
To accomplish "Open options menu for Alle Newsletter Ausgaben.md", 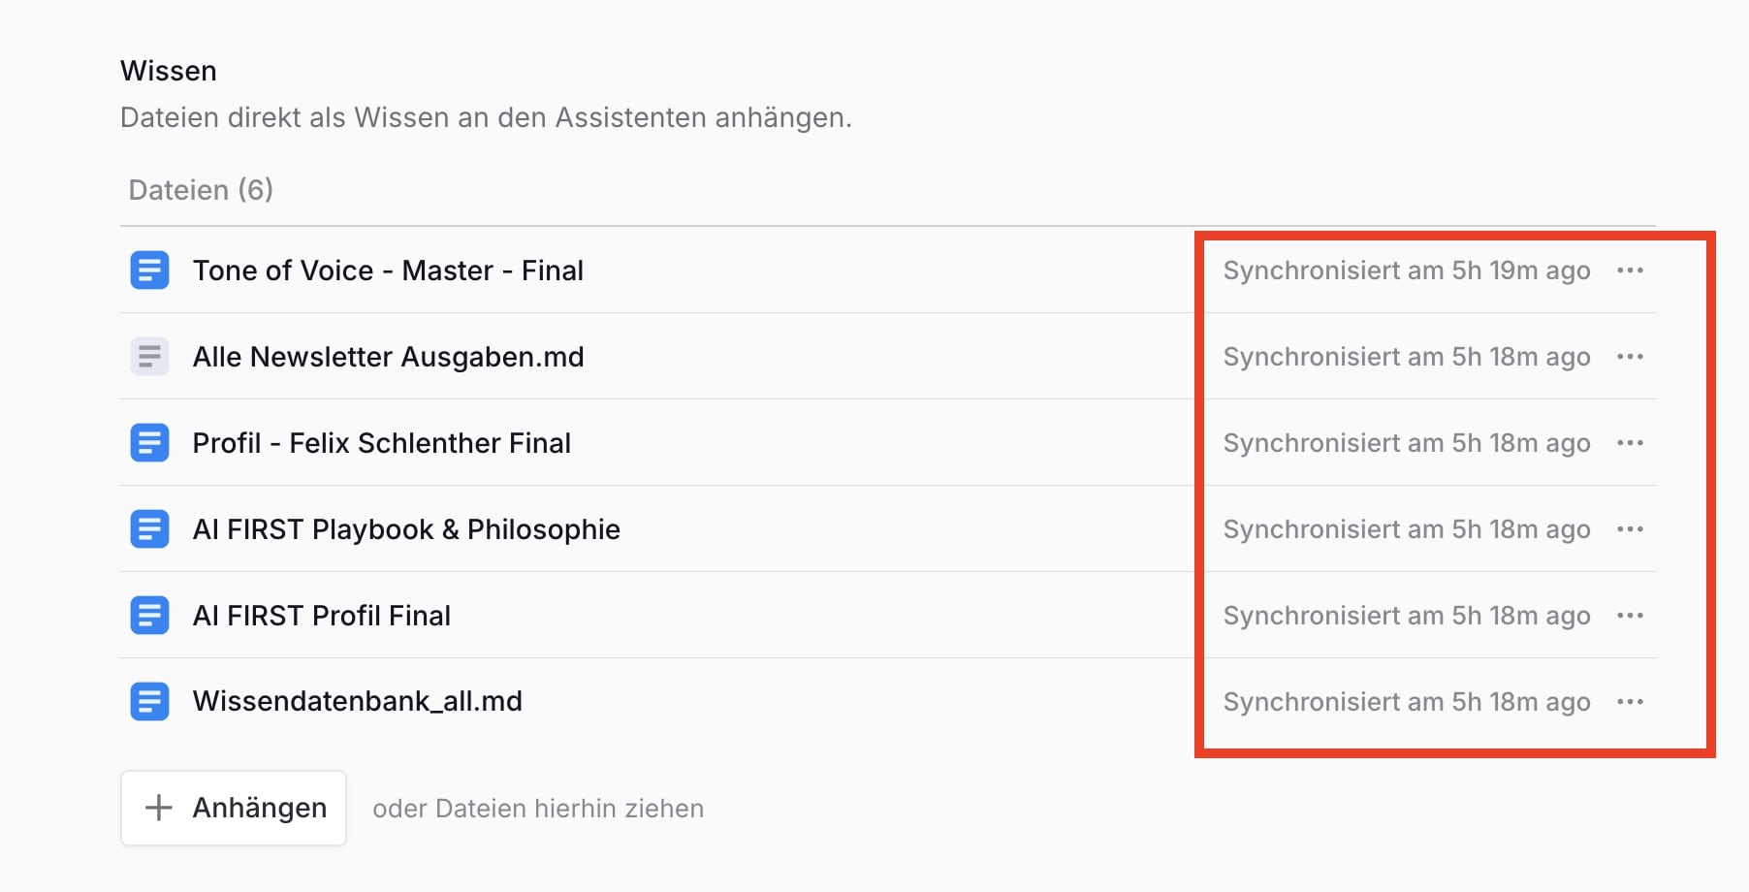I will [x=1630, y=357].
